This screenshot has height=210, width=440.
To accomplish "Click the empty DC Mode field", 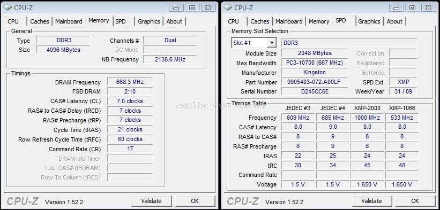I will 170,50.
